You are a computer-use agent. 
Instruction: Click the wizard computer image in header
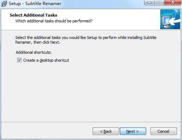point(170,19)
